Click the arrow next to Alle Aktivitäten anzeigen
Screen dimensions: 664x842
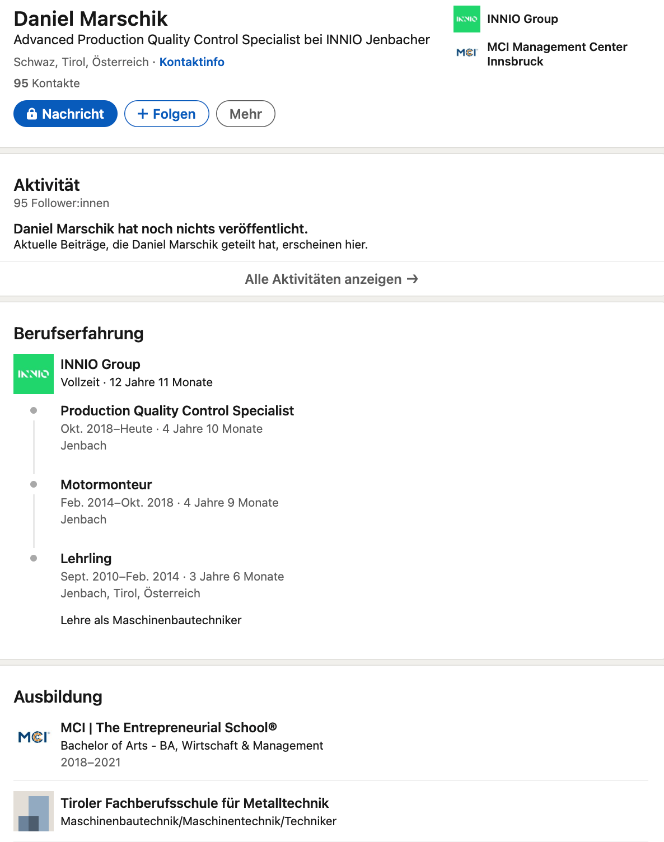tap(413, 279)
